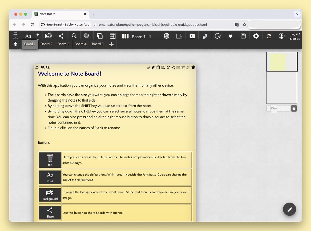This screenshot has width=311, height=231.
Task: Click Login / Sign up
Action: (295, 36)
